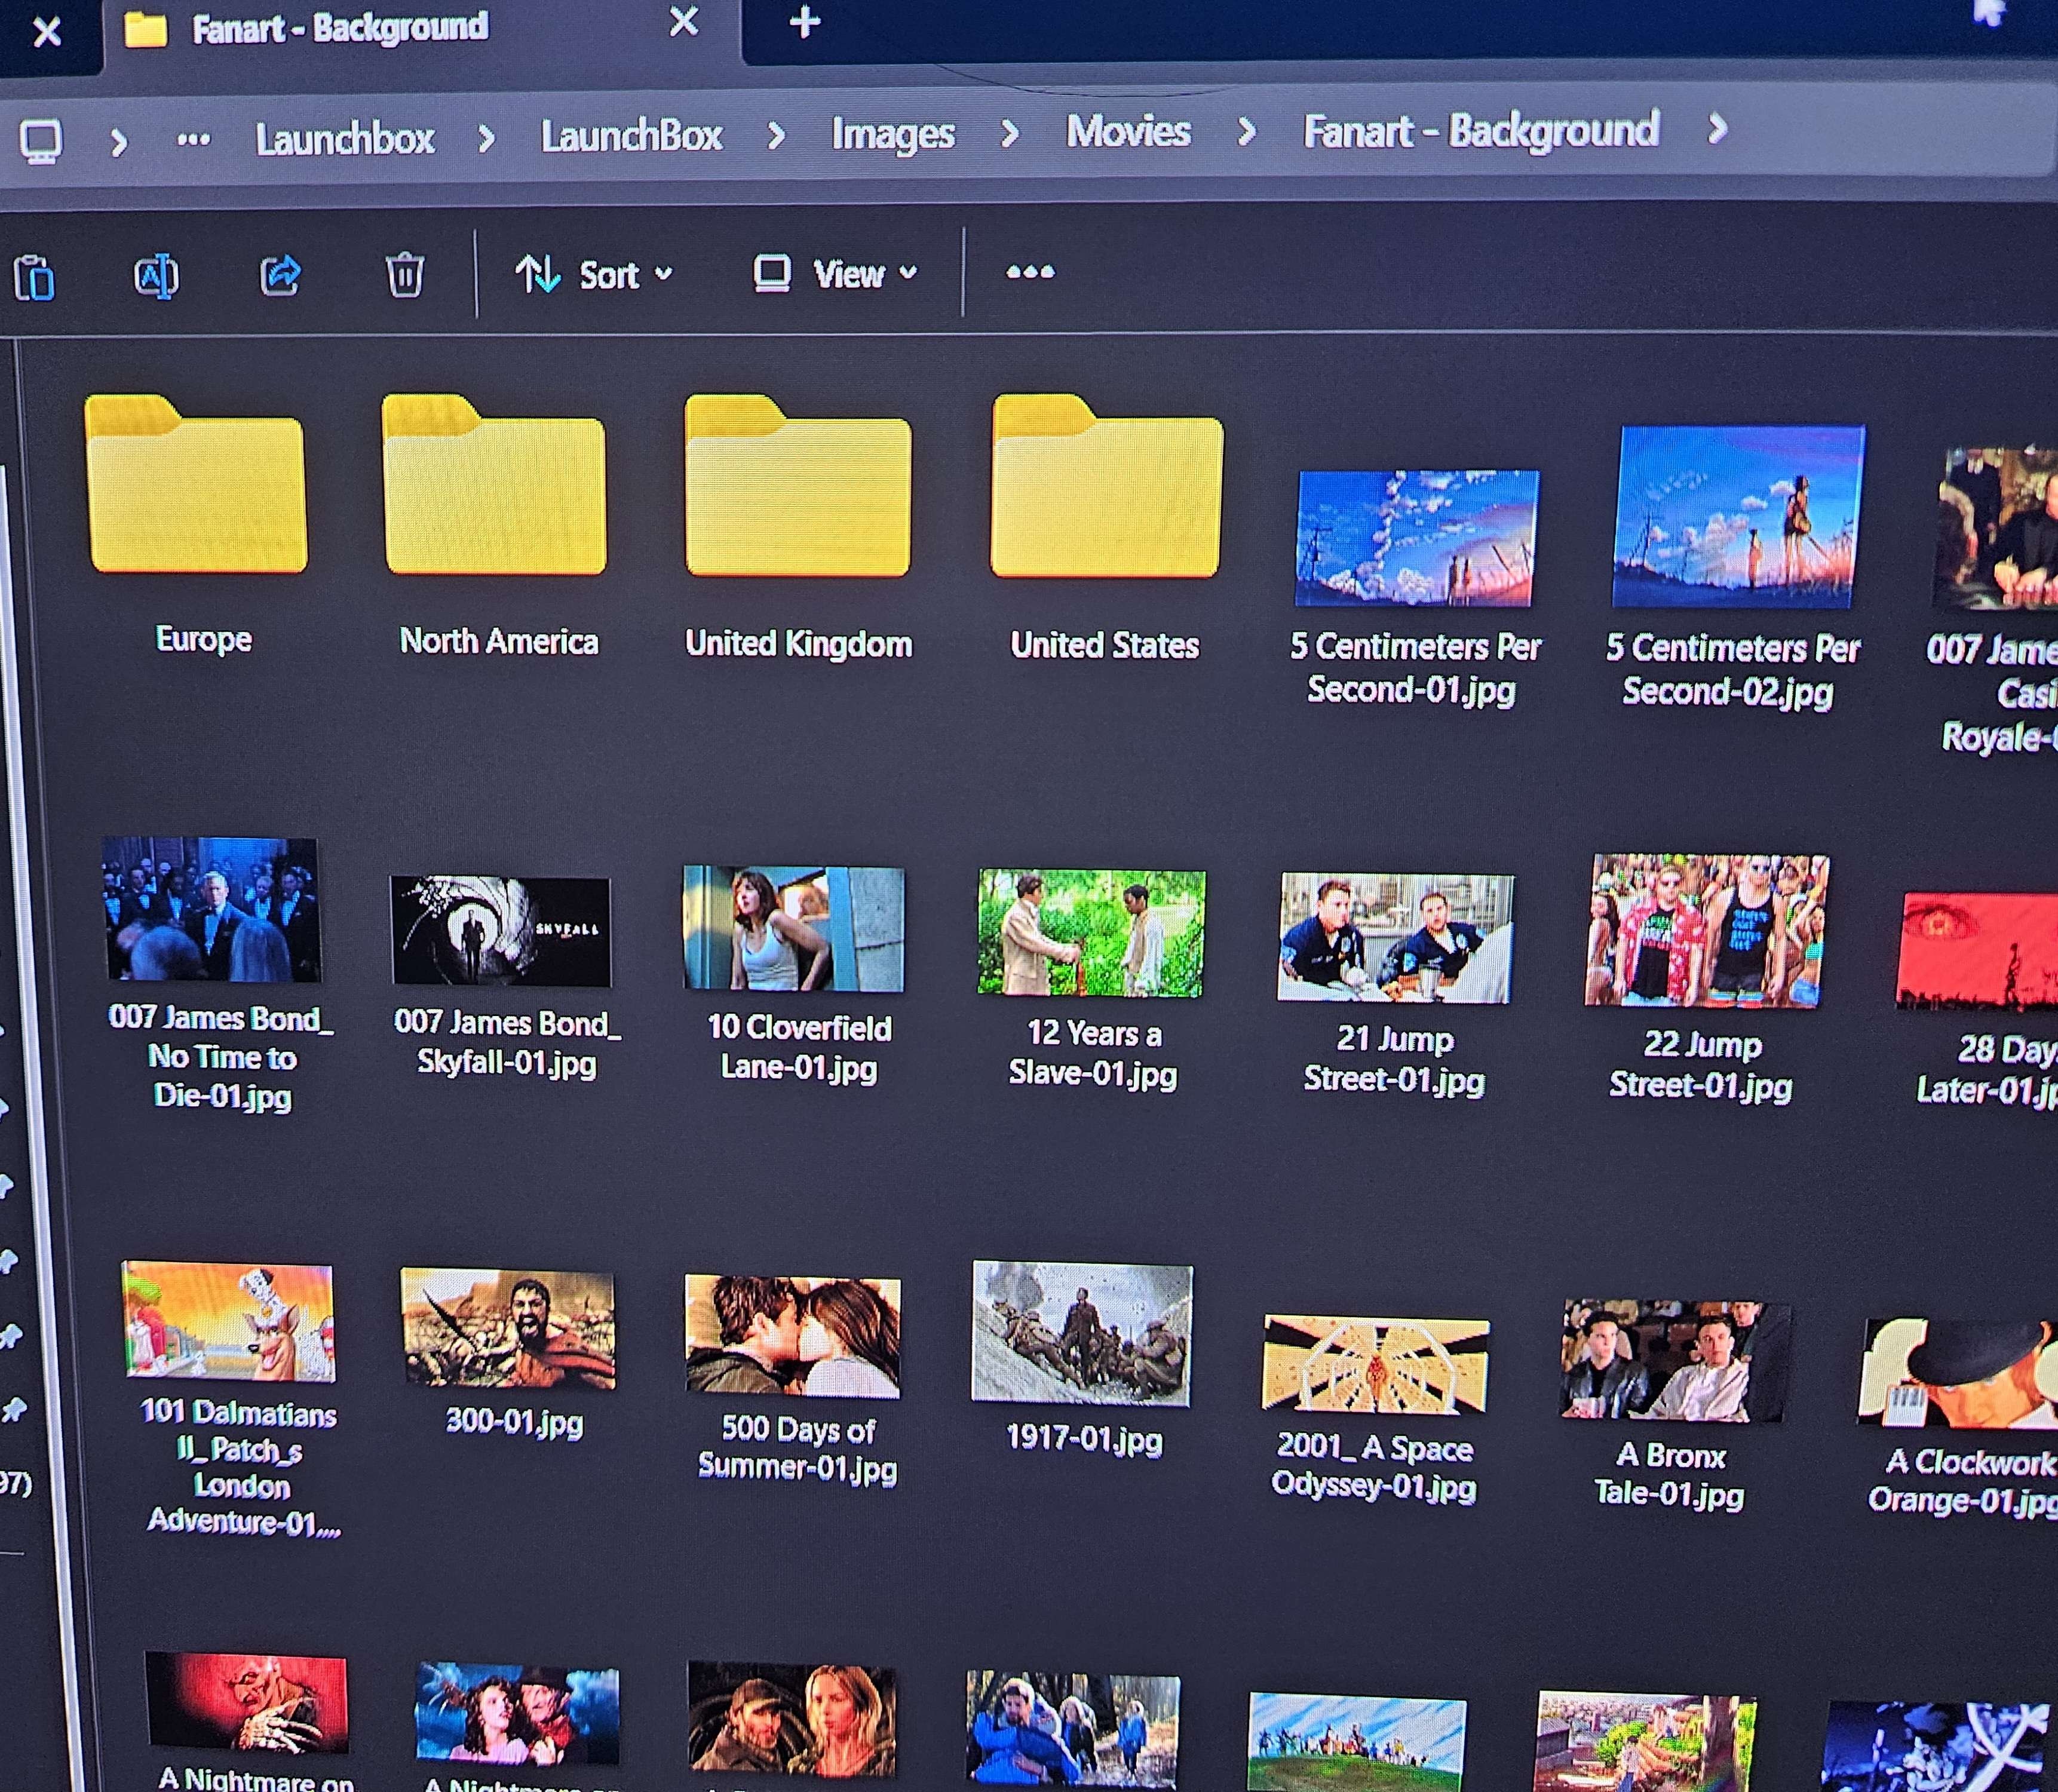The image size is (2058, 1792).
Task: Click the This PC monitor icon in address bar
Action: click(x=41, y=142)
